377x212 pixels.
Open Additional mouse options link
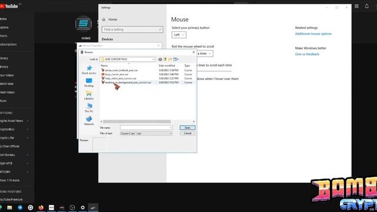coord(313,34)
